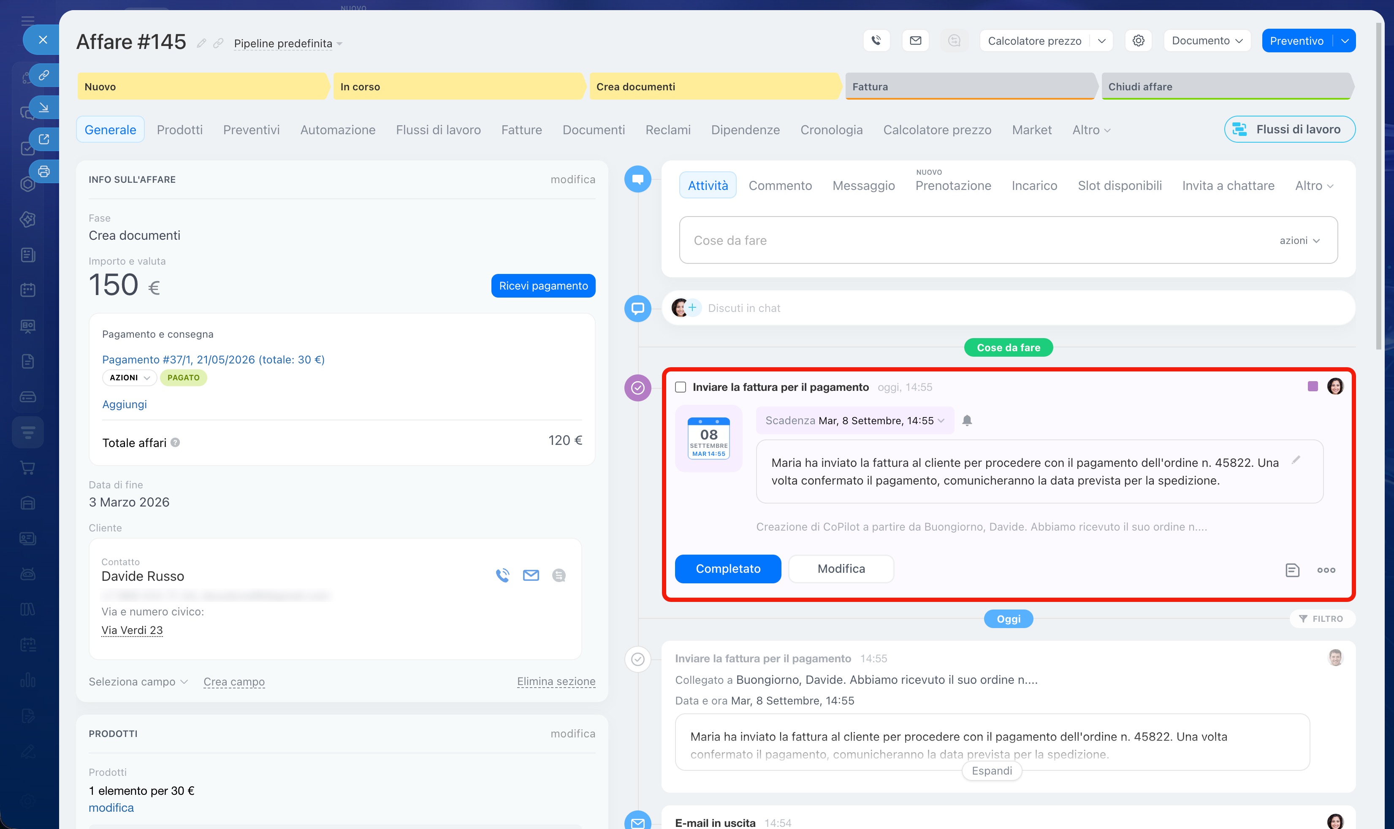
Task: Open the Documento dropdown
Action: pos(1207,41)
